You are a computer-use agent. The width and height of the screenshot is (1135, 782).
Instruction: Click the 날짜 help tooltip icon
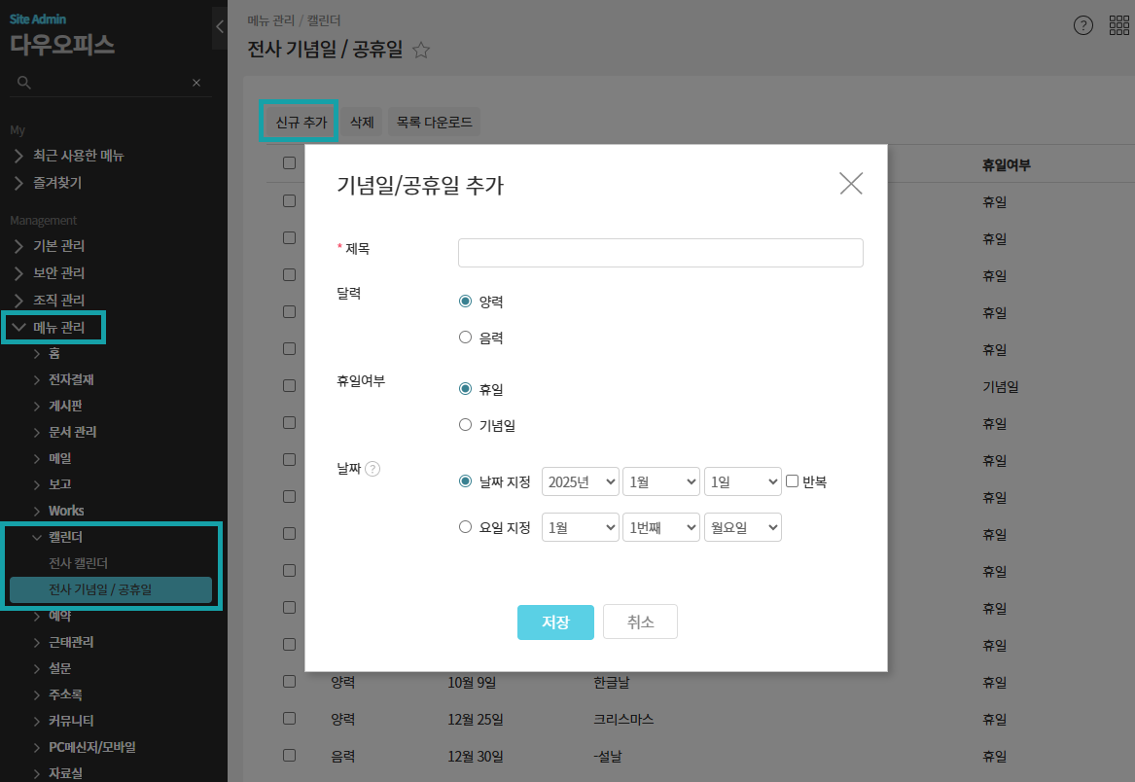point(372,469)
